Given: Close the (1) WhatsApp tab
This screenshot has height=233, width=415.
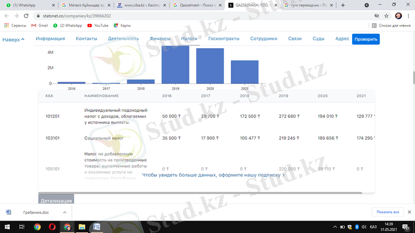Looking at the screenshot, I should [53, 5].
